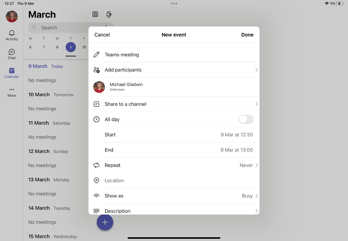Tap the Meet now video icon
Screen dimensions: 348x241
[109, 14]
